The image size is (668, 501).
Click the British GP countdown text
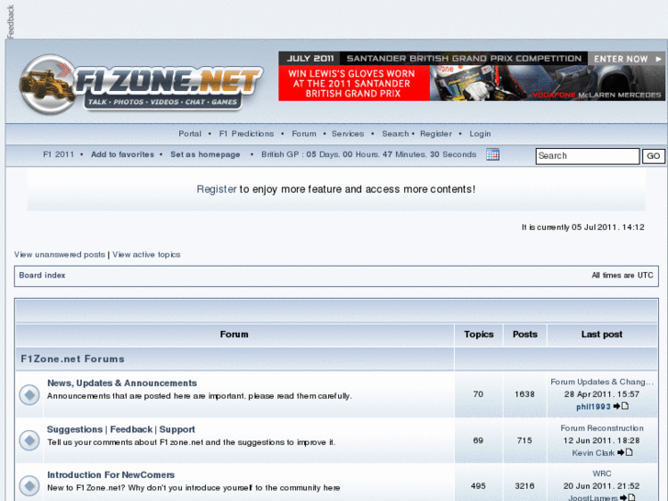(x=368, y=154)
